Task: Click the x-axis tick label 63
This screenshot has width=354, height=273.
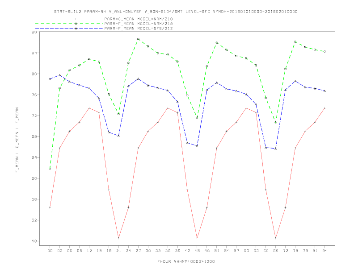Action: pyautogui.click(x=256, y=251)
